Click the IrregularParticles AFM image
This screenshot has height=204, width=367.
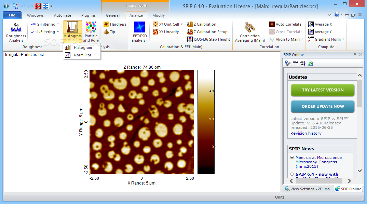coord(141,122)
